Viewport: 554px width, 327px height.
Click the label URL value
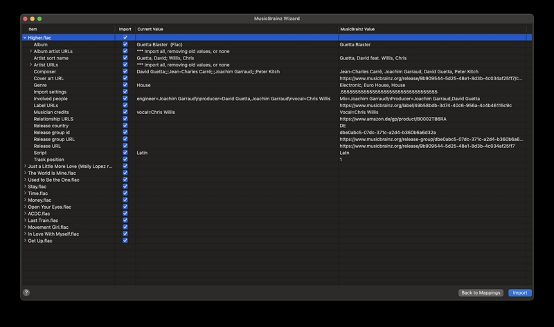tap(425, 105)
